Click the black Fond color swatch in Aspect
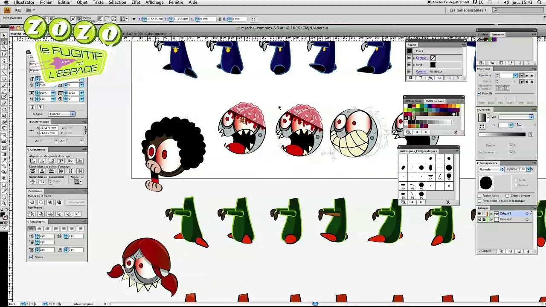The width and height of the screenshot is (546, 307). pyautogui.click(x=433, y=65)
